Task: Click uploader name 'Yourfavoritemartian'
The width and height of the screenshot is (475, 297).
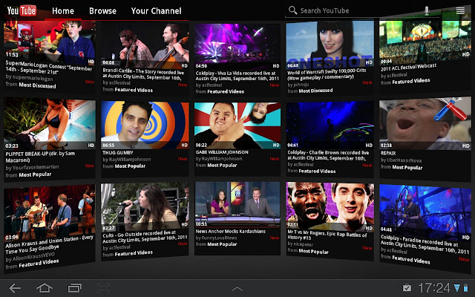Action: click(36, 167)
